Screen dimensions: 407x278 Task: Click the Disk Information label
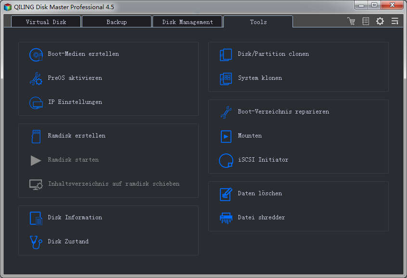pos(75,217)
